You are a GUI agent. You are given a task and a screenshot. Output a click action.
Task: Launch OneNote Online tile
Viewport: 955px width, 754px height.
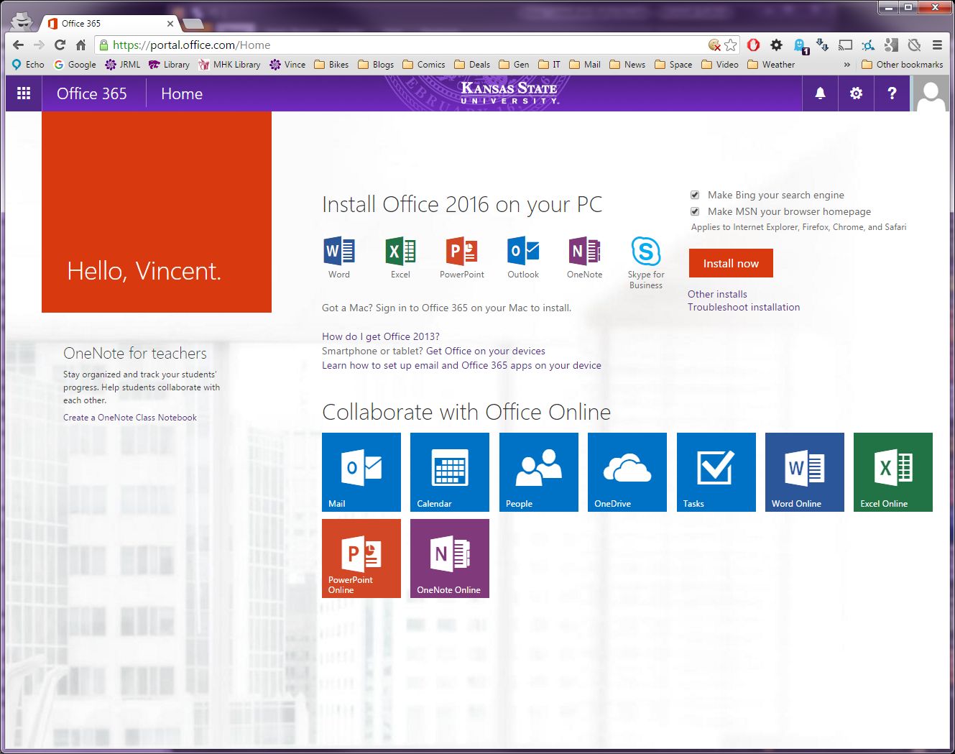click(450, 558)
